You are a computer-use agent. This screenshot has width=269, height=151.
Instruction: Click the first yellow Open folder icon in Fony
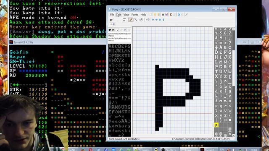click(155, 15)
